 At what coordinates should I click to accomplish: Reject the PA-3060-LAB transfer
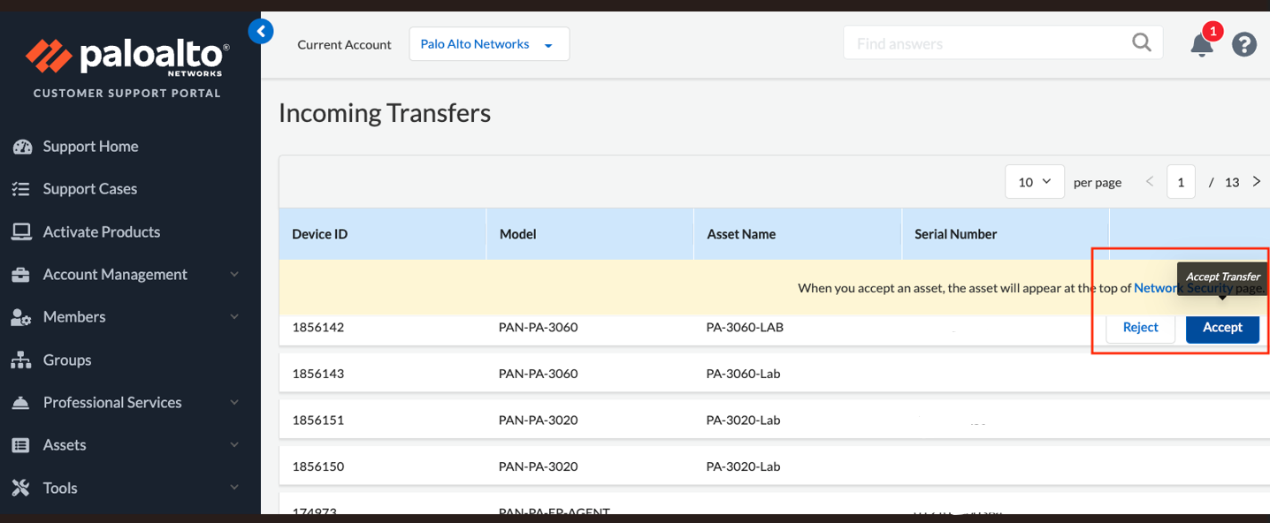tap(1140, 327)
